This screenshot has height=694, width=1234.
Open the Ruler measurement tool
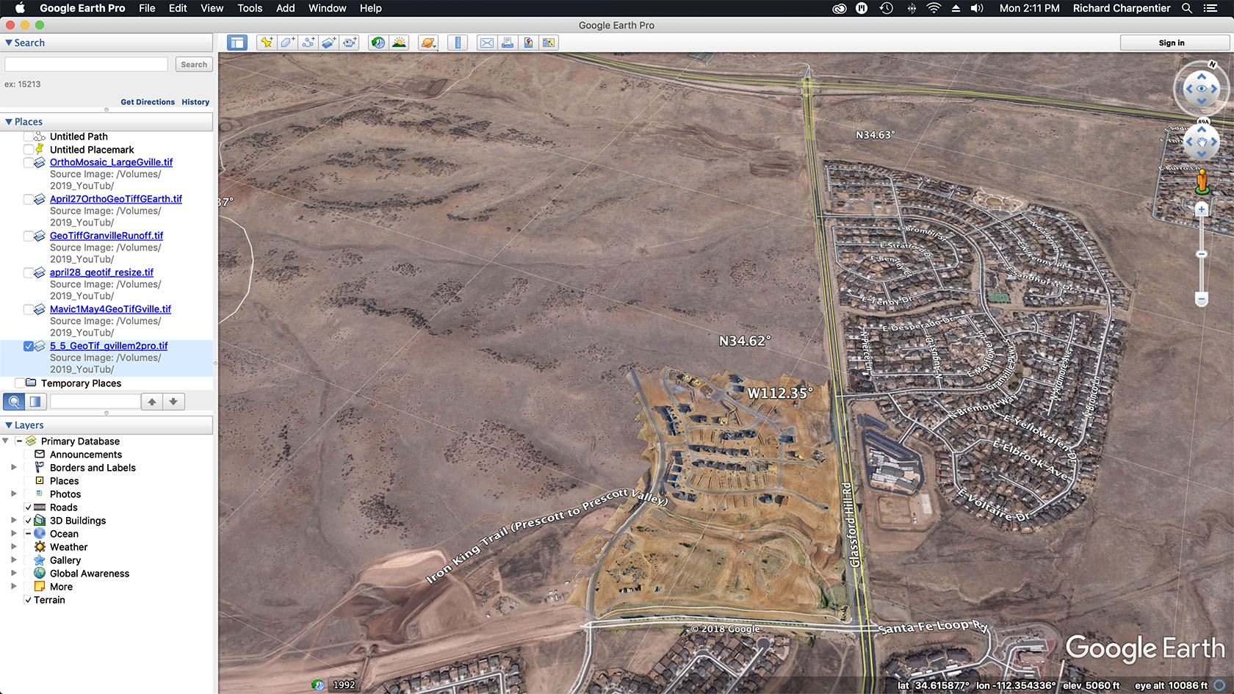pyautogui.click(x=457, y=43)
